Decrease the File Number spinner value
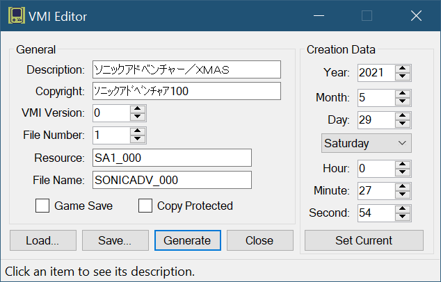This screenshot has height=282, width=441. [x=138, y=139]
